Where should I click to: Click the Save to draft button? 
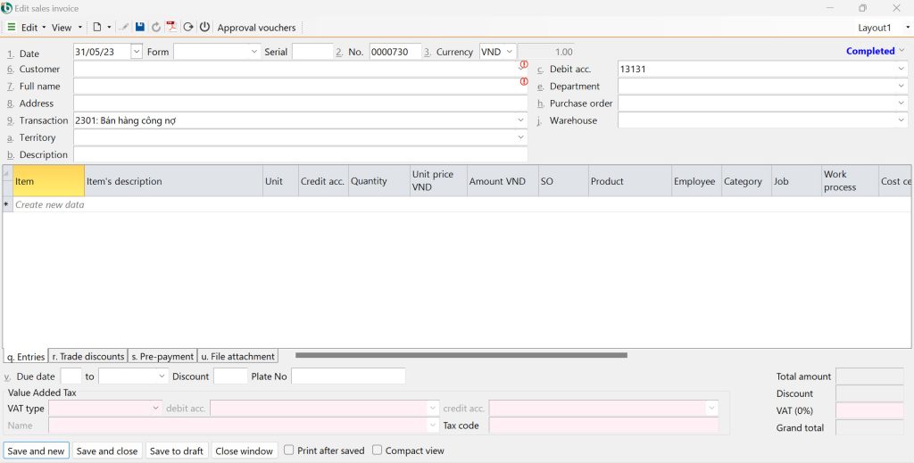177,451
